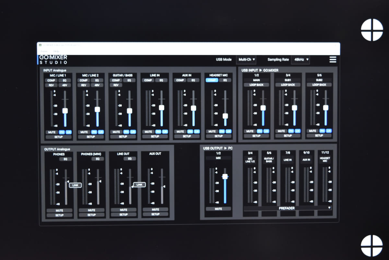This screenshot has width=389, height=260.
Task: Toggle LOOP BACK on USB input 5/6 SUB2
Action: (x=319, y=85)
